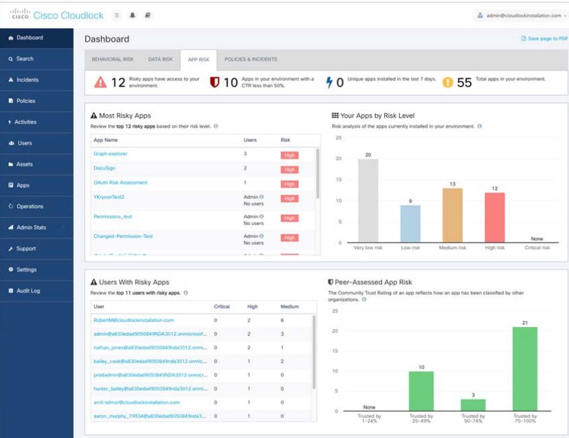Switch to the Behavioral Risk tab
This screenshot has height=438, width=569.
(x=112, y=60)
